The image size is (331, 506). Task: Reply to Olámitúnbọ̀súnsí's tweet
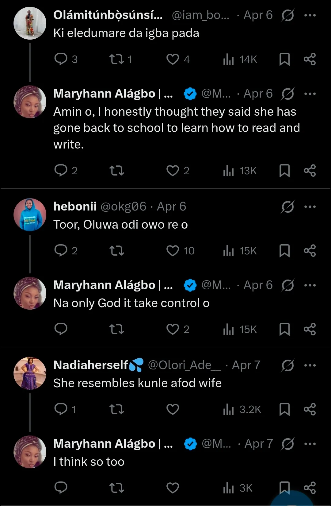[x=61, y=59]
